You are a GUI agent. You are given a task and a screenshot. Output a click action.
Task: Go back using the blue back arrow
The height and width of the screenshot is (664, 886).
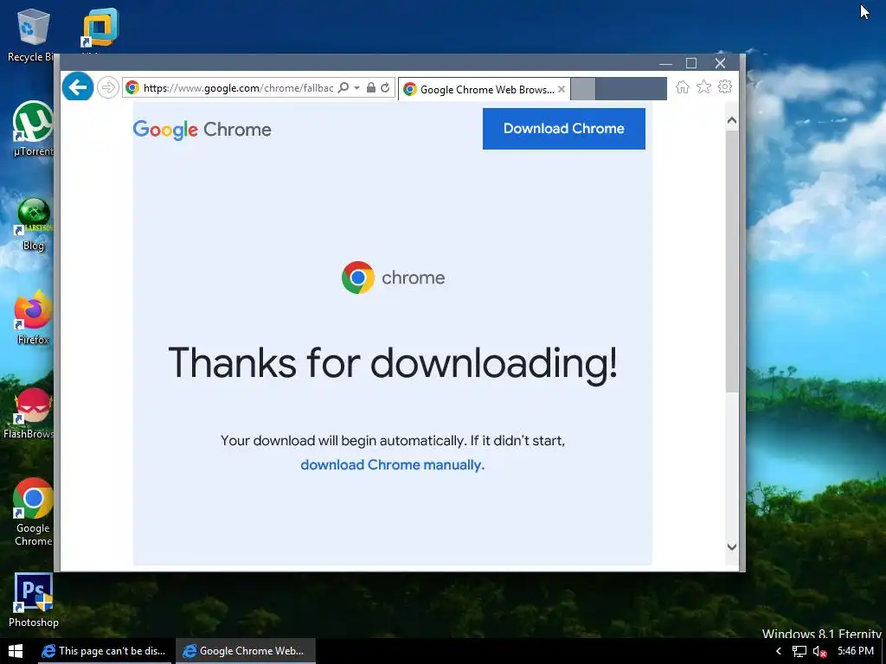tap(77, 87)
